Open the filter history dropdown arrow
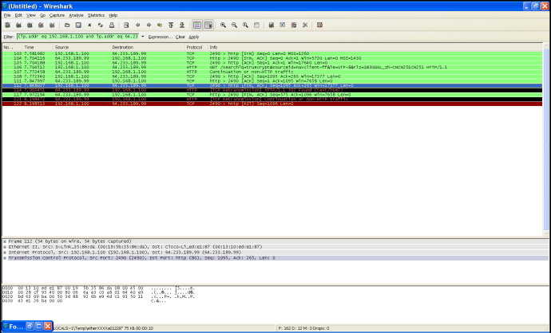This screenshot has height=333, width=551. click(x=143, y=37)
